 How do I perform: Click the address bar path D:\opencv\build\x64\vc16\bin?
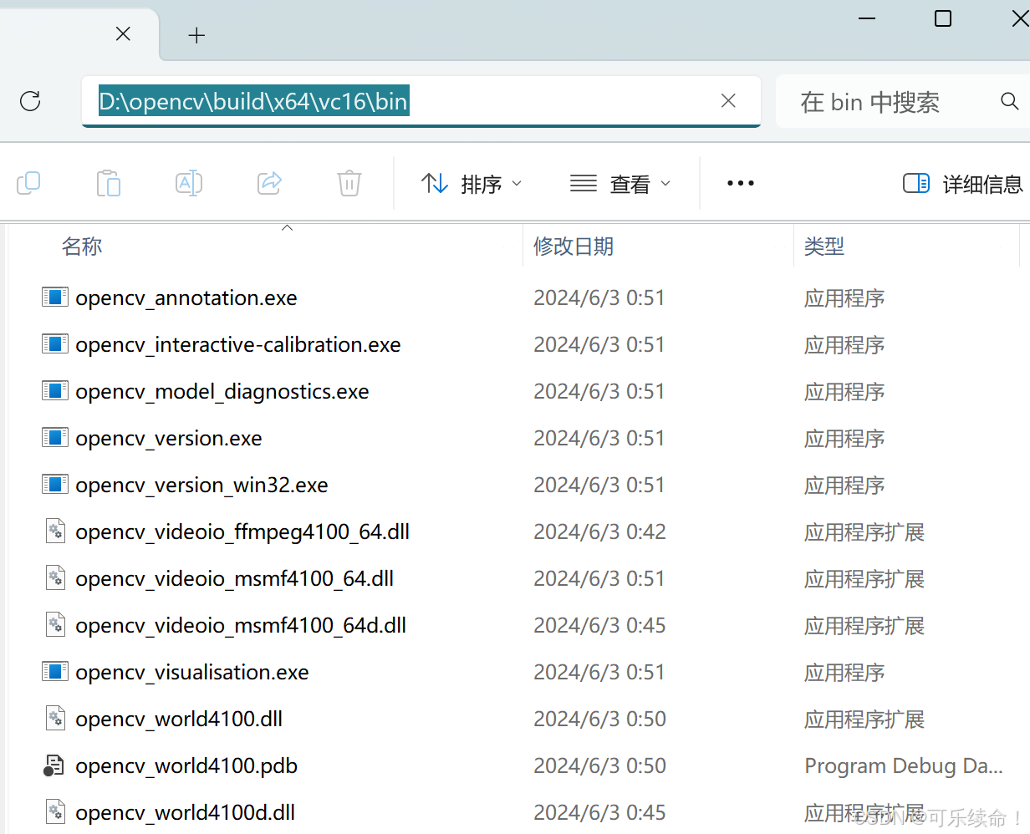click(253, 102)
